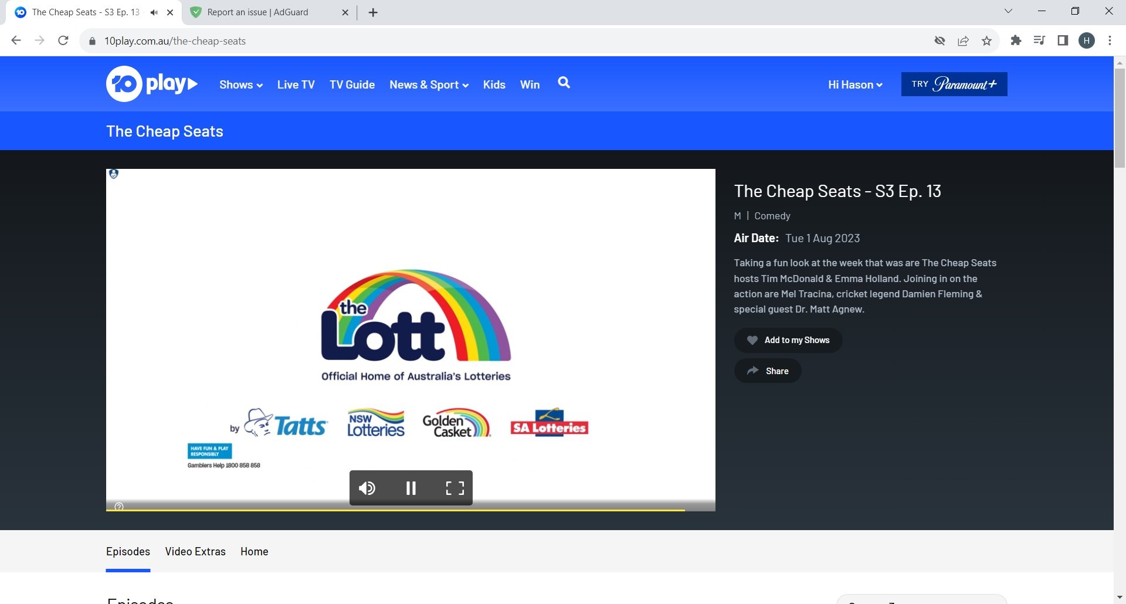Enter fullscreen on the video player

tap(455, 488)
